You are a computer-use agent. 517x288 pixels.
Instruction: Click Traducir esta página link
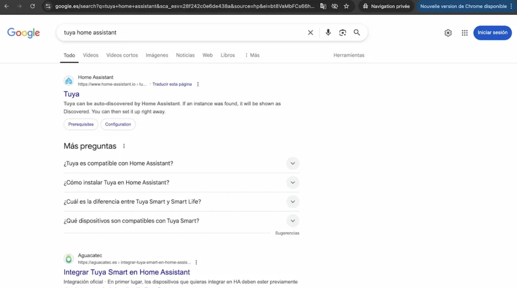(172, 84)
